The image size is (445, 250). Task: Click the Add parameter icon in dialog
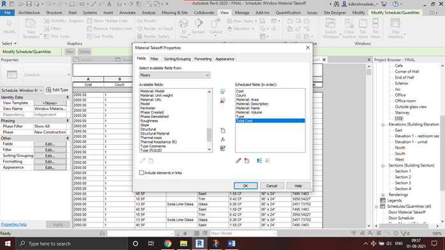222,91
